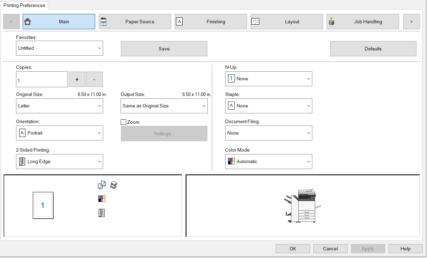Switch to the Printing Preferences tab
Image resolution: width=427 pixels, height=258 pixels.
(24, 5)
